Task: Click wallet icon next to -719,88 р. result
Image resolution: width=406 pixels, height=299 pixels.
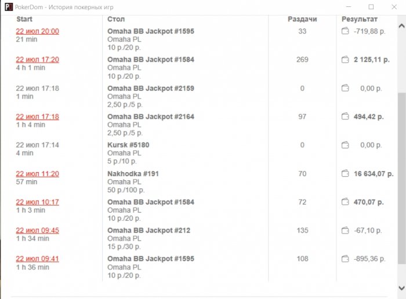Action: pos(345,31)
